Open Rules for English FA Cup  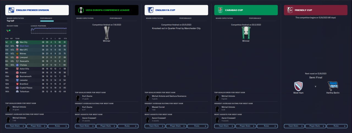(x=198, y=126)
